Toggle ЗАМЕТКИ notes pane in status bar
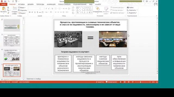The height and width of the screenshot is (97, 174). tap(100, 82)
